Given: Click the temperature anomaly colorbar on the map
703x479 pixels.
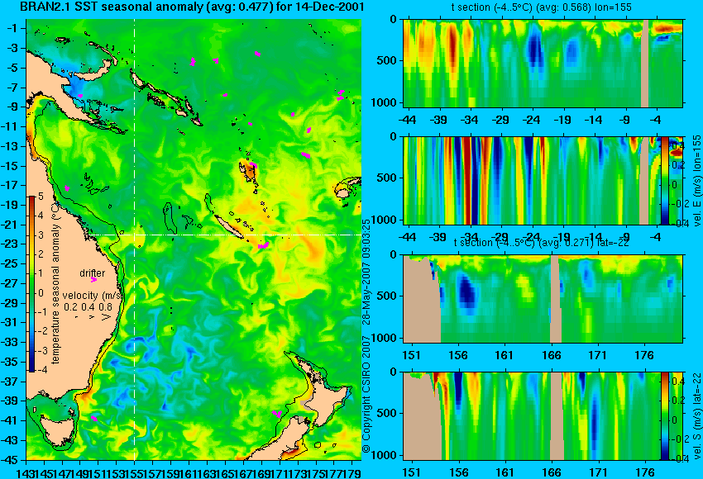Looking at the screenshot, I should (32, 283).
